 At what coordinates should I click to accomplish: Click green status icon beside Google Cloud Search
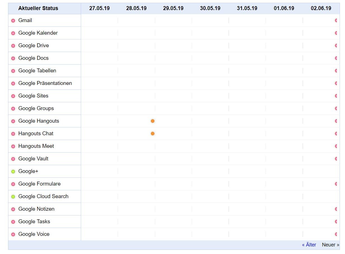click(x=13, y=197)
